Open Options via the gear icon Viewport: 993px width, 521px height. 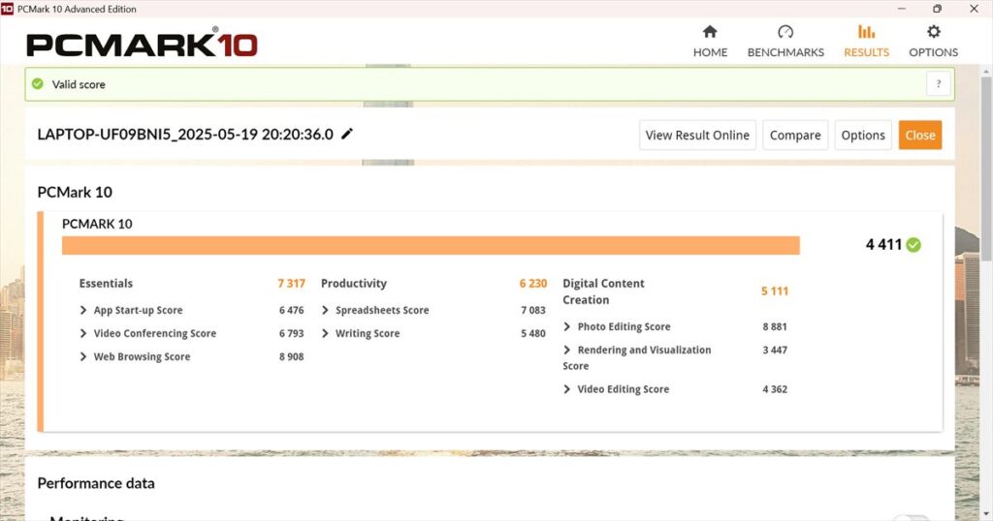pyautogui.click(x=933, y=32)
